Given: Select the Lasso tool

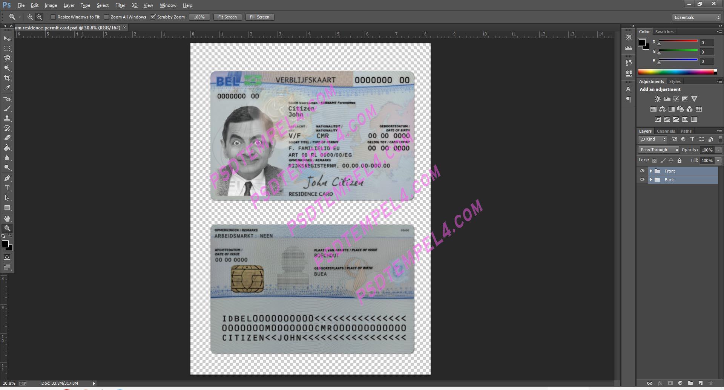Looking at the screenshot, I should point(7,58).
